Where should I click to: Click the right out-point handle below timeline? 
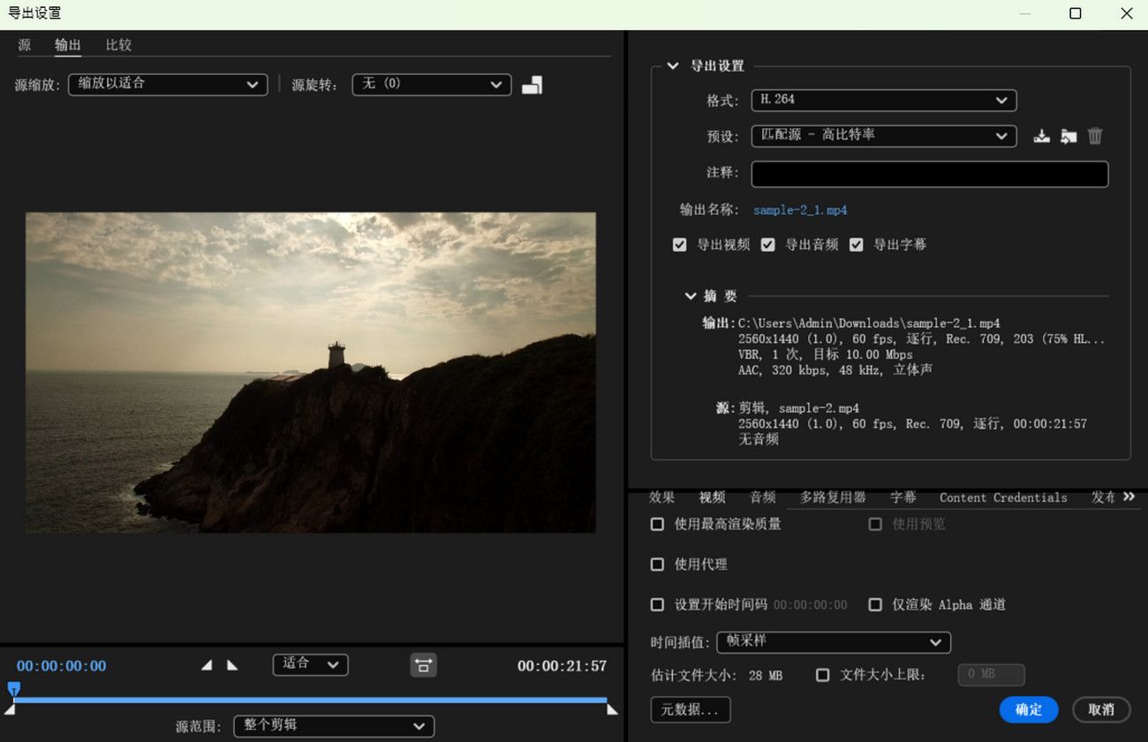click(x=612, y=708)
